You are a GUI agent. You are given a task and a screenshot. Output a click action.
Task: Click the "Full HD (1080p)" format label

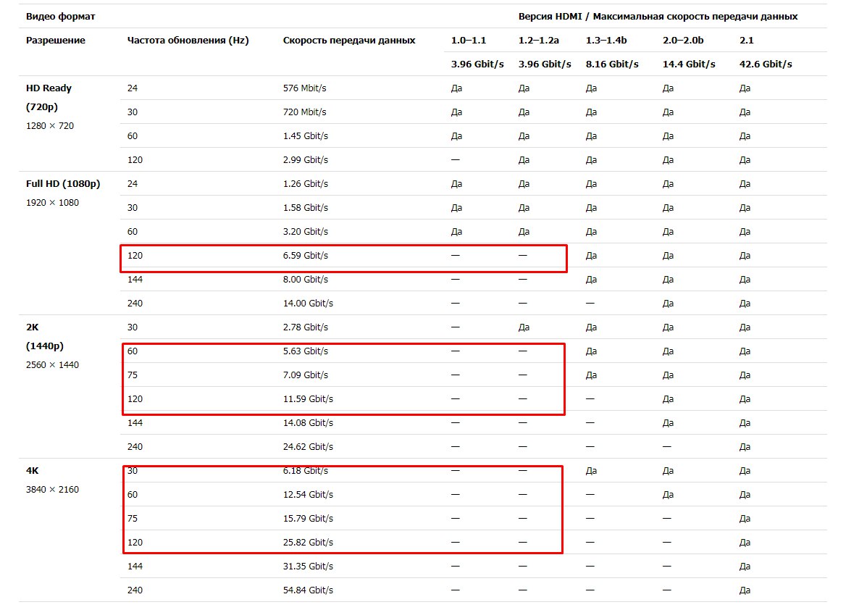click(63, 184)
